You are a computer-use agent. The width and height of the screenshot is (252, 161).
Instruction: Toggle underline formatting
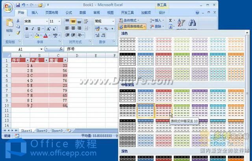(39, 29)
